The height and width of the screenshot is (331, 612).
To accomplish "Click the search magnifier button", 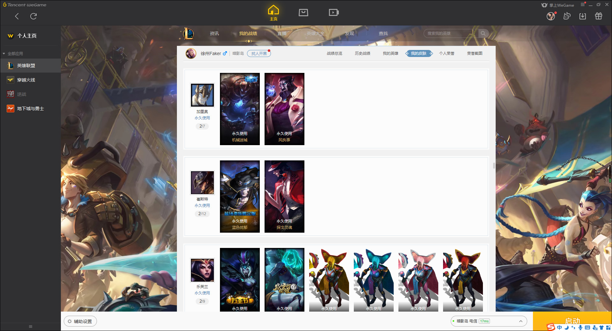I will pyautogui.click(x=483, y=33).
